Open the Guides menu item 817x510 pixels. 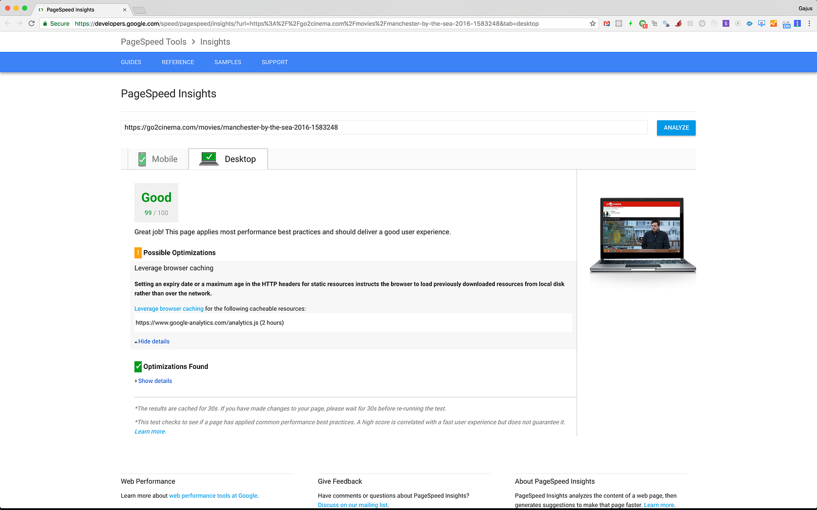(x=131, y=62)
